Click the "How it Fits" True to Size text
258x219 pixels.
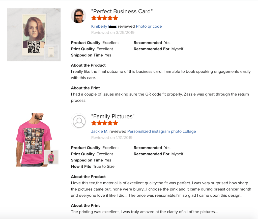click(104, 166)
